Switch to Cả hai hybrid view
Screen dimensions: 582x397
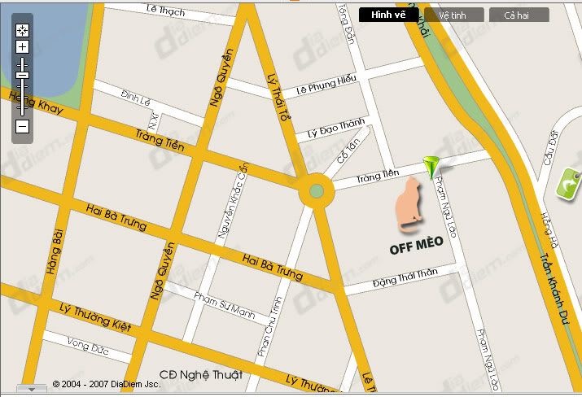pyautogui.click(x=519, y=15)
